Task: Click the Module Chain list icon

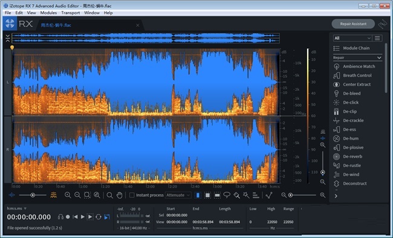Action: 336,48
